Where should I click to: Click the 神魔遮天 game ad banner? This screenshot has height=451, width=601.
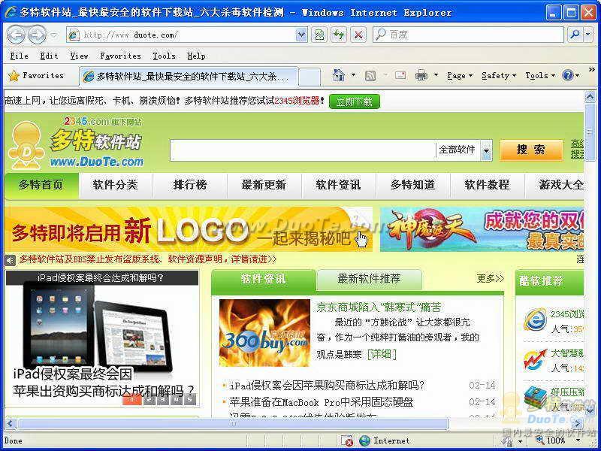[x=482, y=229]
